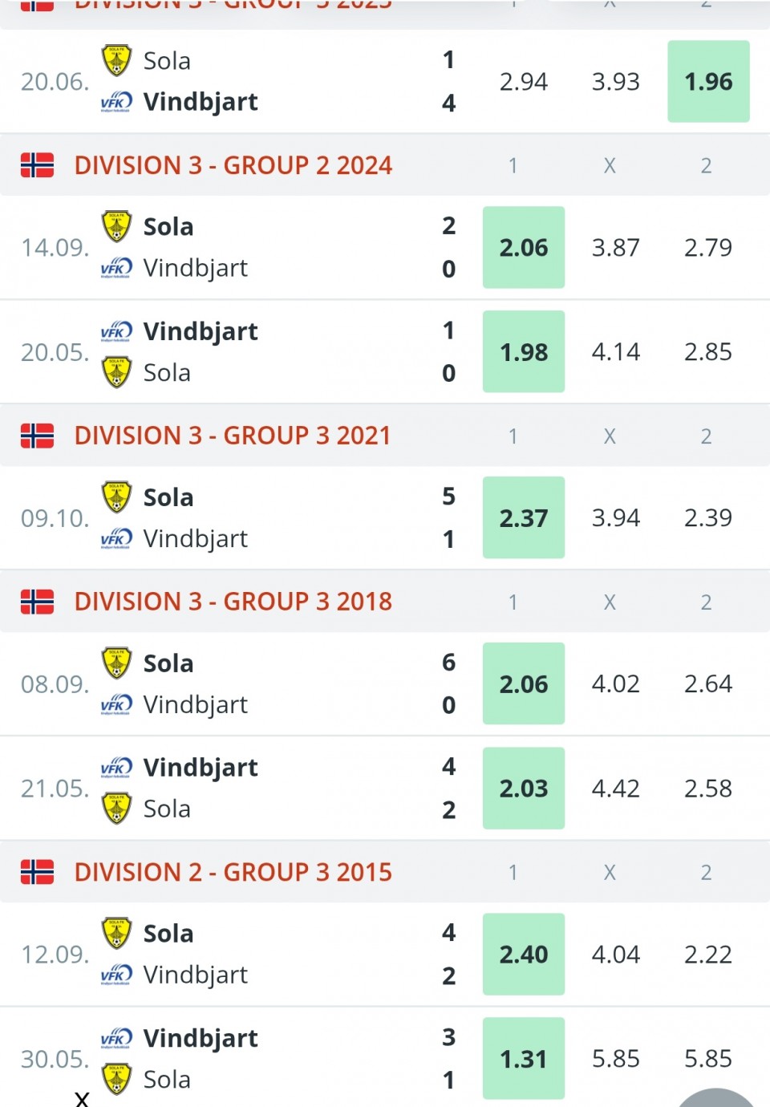Click the Norway flag beside Division 3 Group 2 2024

pos(37,165)
